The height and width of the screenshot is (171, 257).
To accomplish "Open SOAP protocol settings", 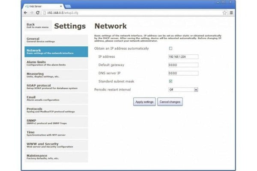I will (x=56, y=86).
